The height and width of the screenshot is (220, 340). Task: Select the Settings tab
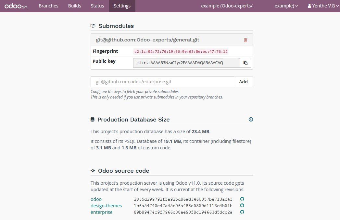122,6
